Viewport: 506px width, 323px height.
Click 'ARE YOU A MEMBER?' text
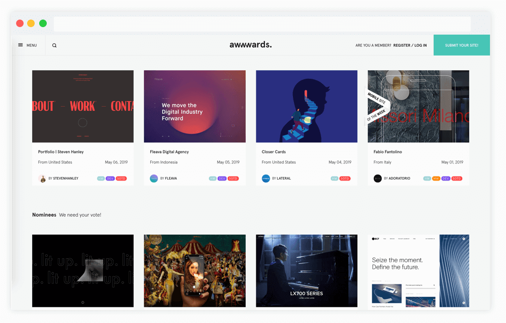[x=373, y=46]
